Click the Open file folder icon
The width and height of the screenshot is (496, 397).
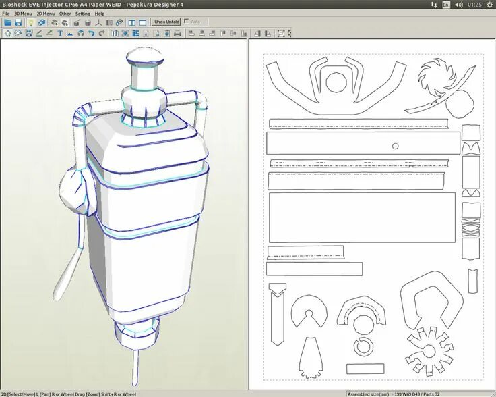(x=7, y=22)
